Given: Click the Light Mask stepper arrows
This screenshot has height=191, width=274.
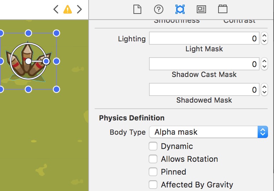Looking at the screenshot, I should [x=264, y=38].
